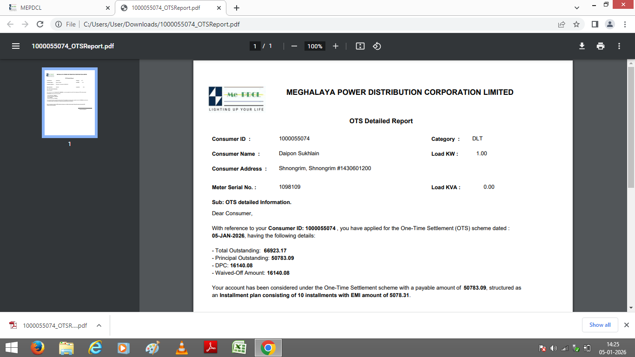This screenshot has width=635, height=357.
Task: Click the Category value DLT
Action: click(x=477, y=139)
